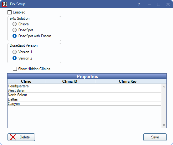This screenshot has height=145, width=173.
Task: Select the Ensora radio option
Action: pyautogui.click(x=14, y=24)
